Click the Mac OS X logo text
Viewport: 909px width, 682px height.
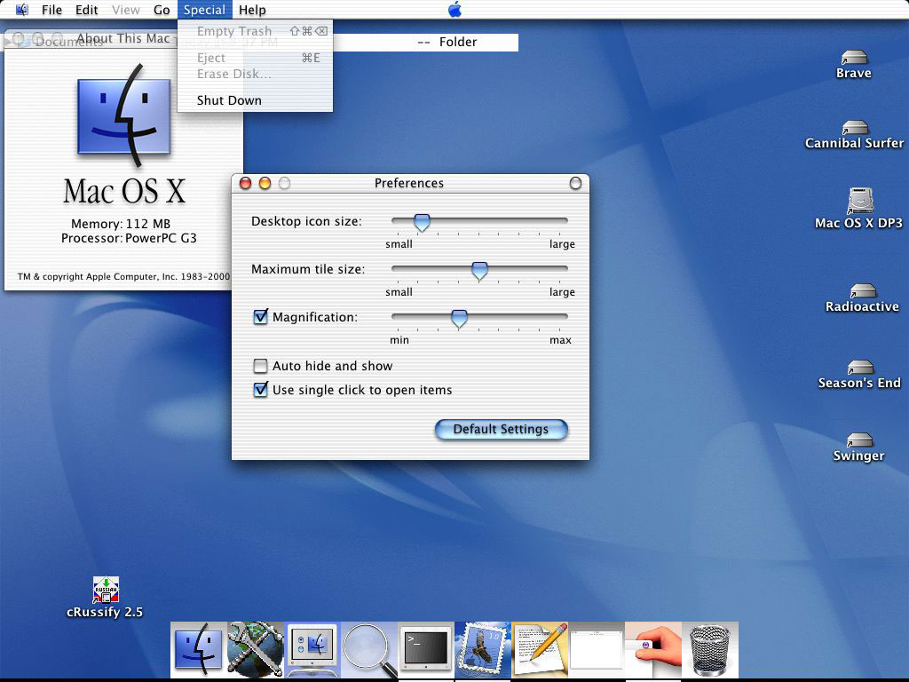pos(124,192)
